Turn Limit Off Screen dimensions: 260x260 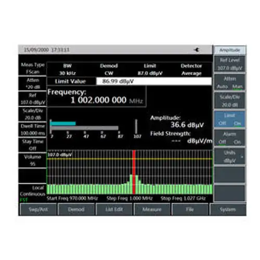pyautogui.click(x=222, y=123)
